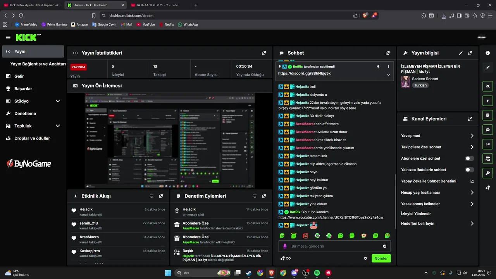
Task: Expand the pinned message chevron
Action: (x=388, y=75)
